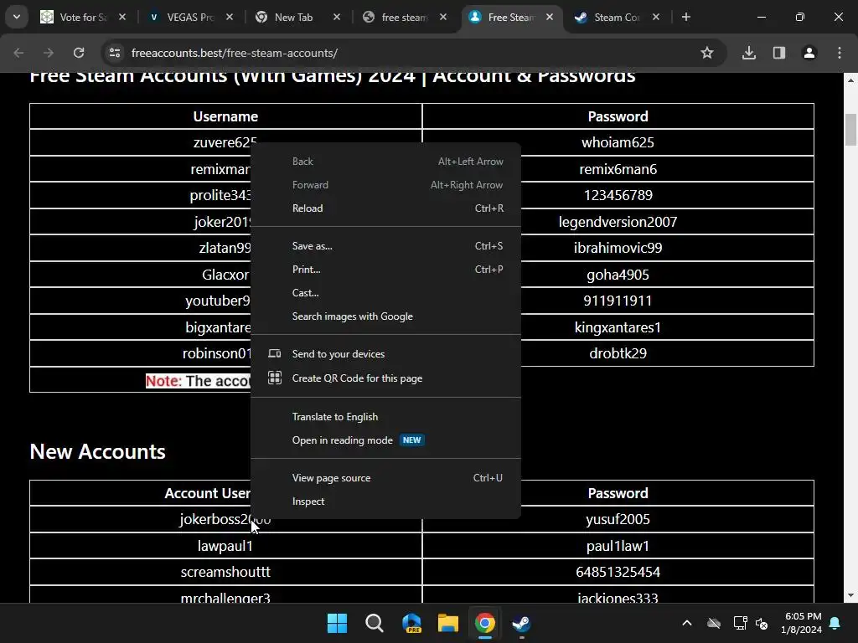Close the New Tab tab
The width and height of the screenshot is (858, 643).
point(337,17)
